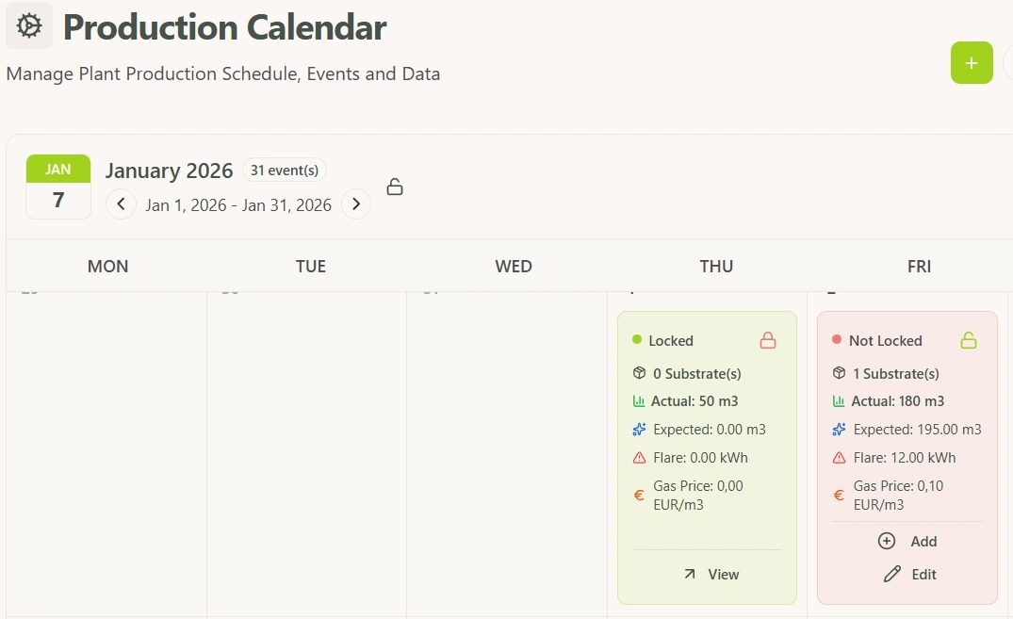Click the 31 event(s) badge
1013x619 pixels.
(285, 171)
